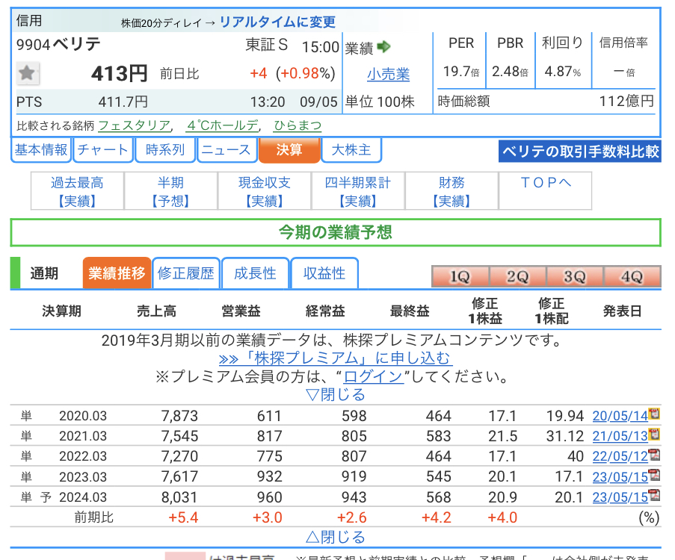
Task: Click the 利回り value 4.87%
Action: click(x=563, y=72)
